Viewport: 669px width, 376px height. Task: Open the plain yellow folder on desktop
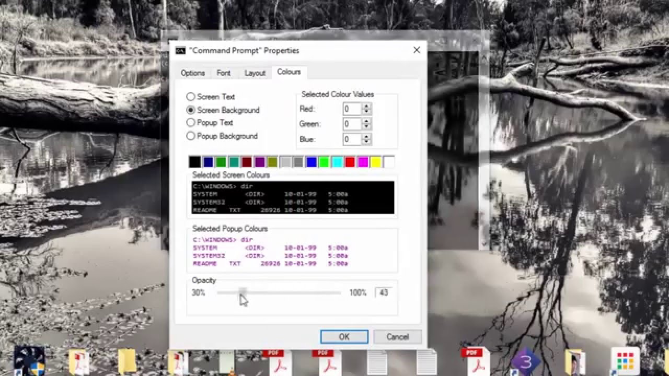pos(127,361)
